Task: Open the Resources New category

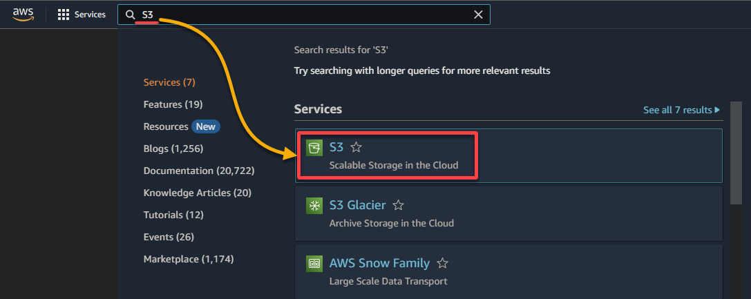Action: (182, 126)
